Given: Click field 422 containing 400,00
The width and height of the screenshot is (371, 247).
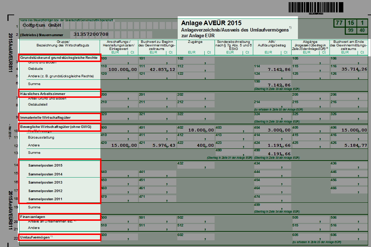Looking at the screenshot, I should click(x=195, y=145).
